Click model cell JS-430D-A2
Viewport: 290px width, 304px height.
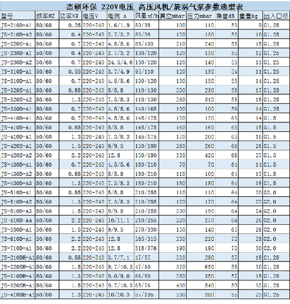pyautogui.click(x=16, y=174)
